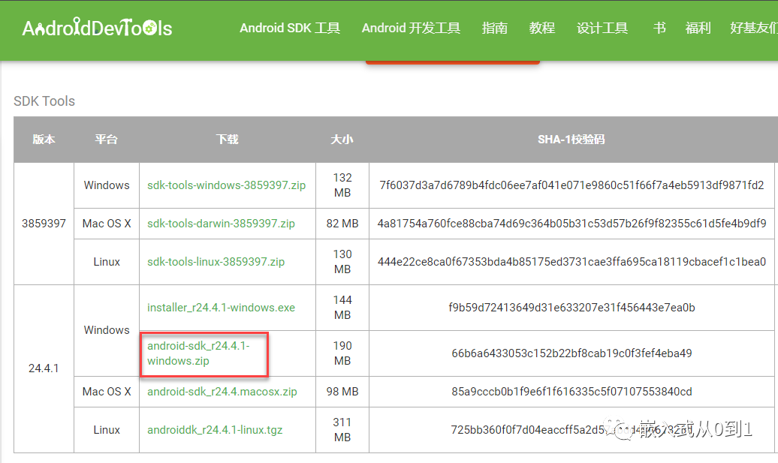
Task: Click the 书 navigation item
Action: click(x=659, y=28)
